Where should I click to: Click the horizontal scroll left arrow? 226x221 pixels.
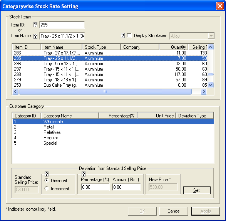(x=15, y=91)
